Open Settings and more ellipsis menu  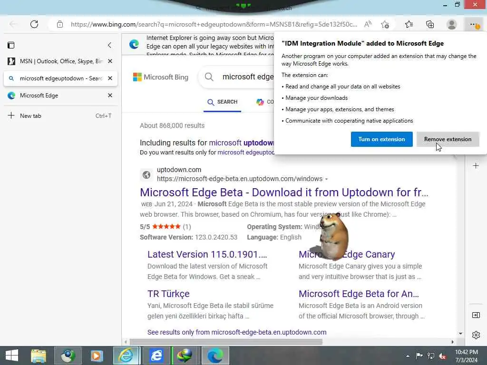(474, 24)
